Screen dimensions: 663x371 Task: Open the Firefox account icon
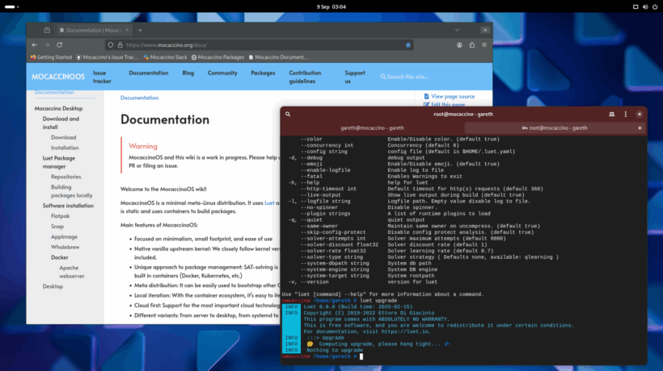click(x=459, y=45)
